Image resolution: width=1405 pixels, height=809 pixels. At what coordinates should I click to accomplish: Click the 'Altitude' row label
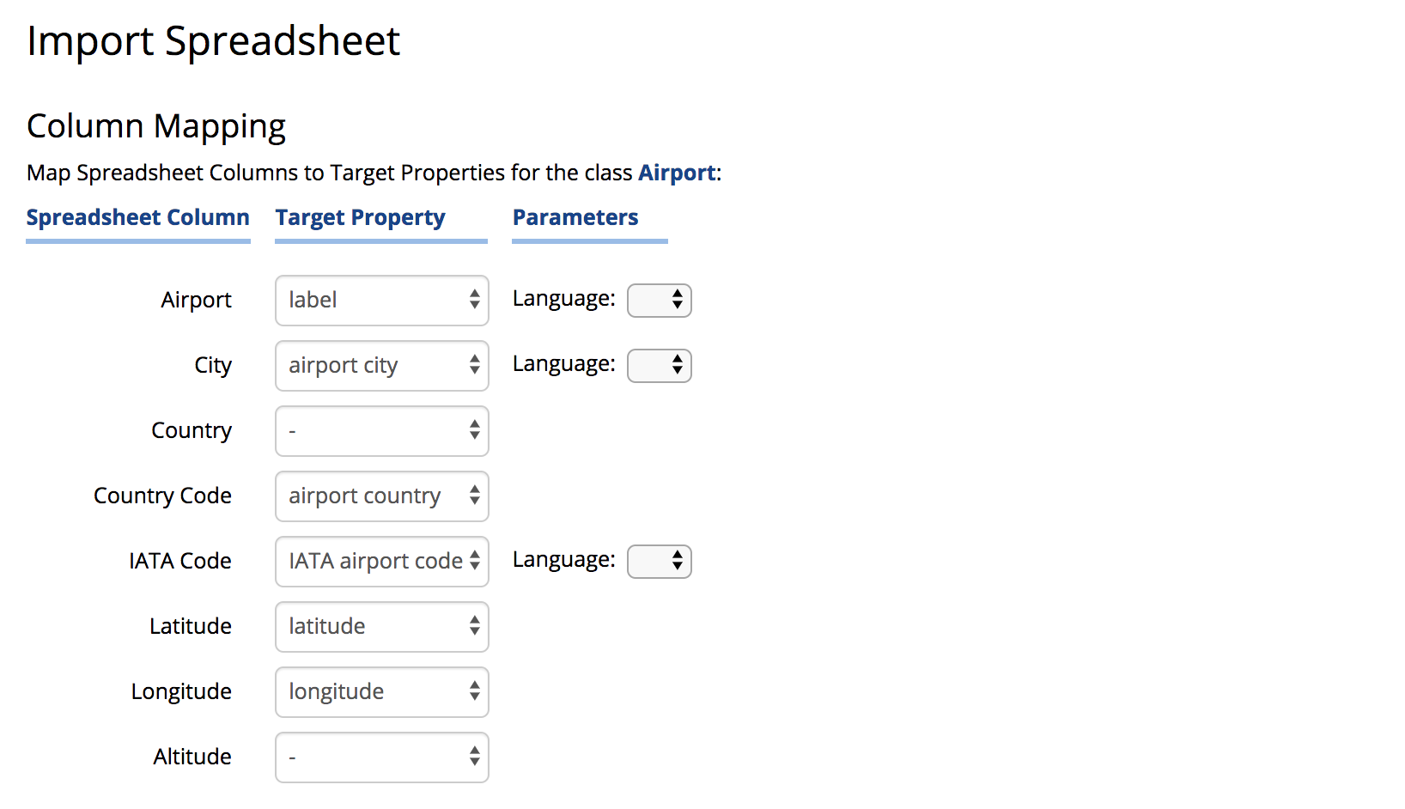click(192, 757)
